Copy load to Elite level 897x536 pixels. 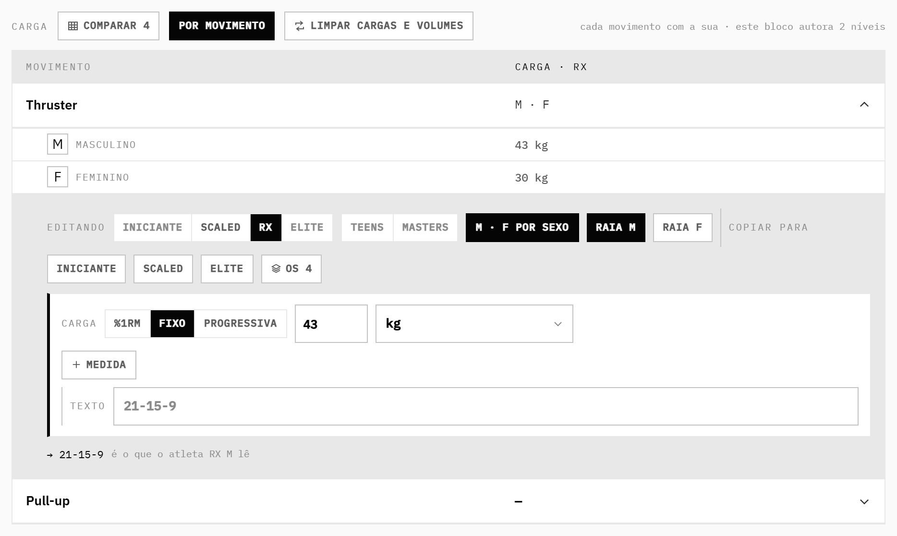[227, 269]
